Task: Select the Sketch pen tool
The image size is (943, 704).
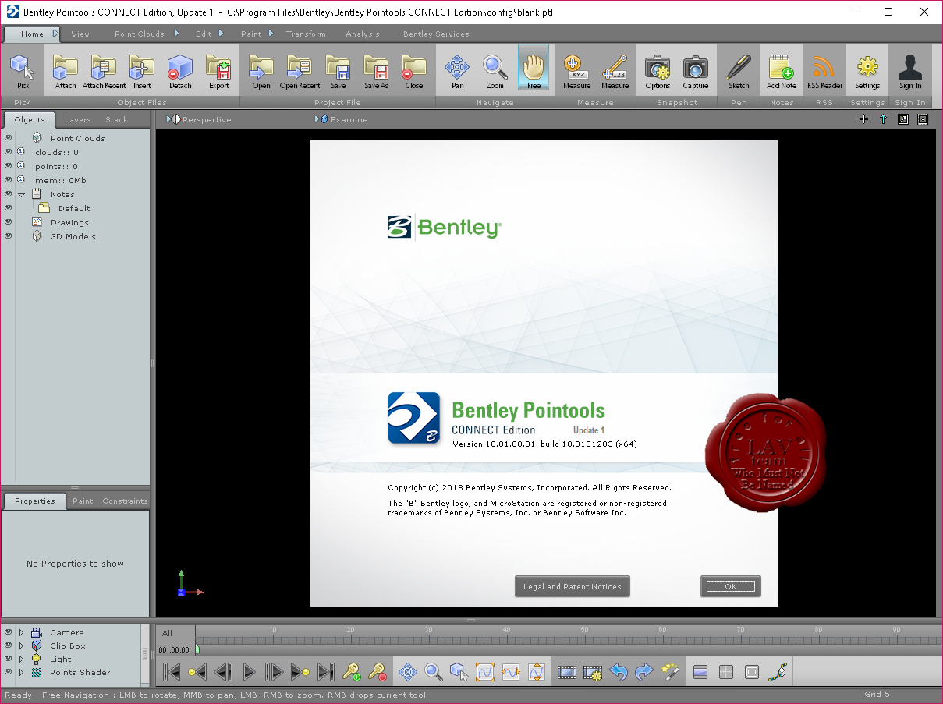Action: (x=739, y=72)
